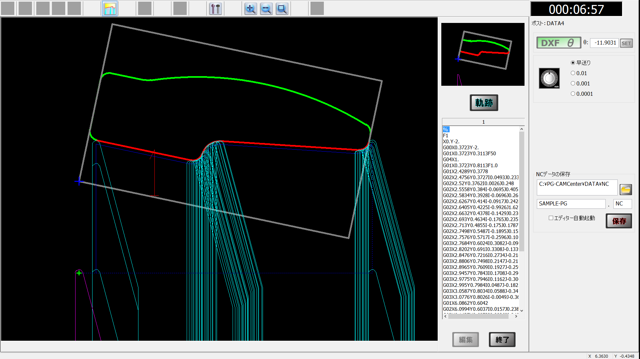
Task: Click the ポスト: DATA4 label
Action: 548,23
